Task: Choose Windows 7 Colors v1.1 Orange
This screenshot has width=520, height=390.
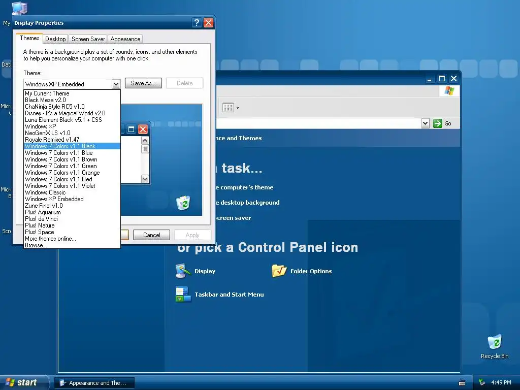Action: pyautogui.click(x=72, y=173)
